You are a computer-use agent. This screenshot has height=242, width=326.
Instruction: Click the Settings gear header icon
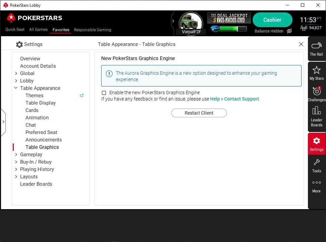[19, 44]
